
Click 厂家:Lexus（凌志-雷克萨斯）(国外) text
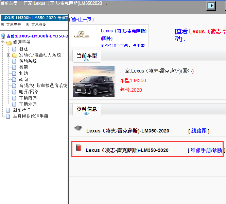click(157, 71)
